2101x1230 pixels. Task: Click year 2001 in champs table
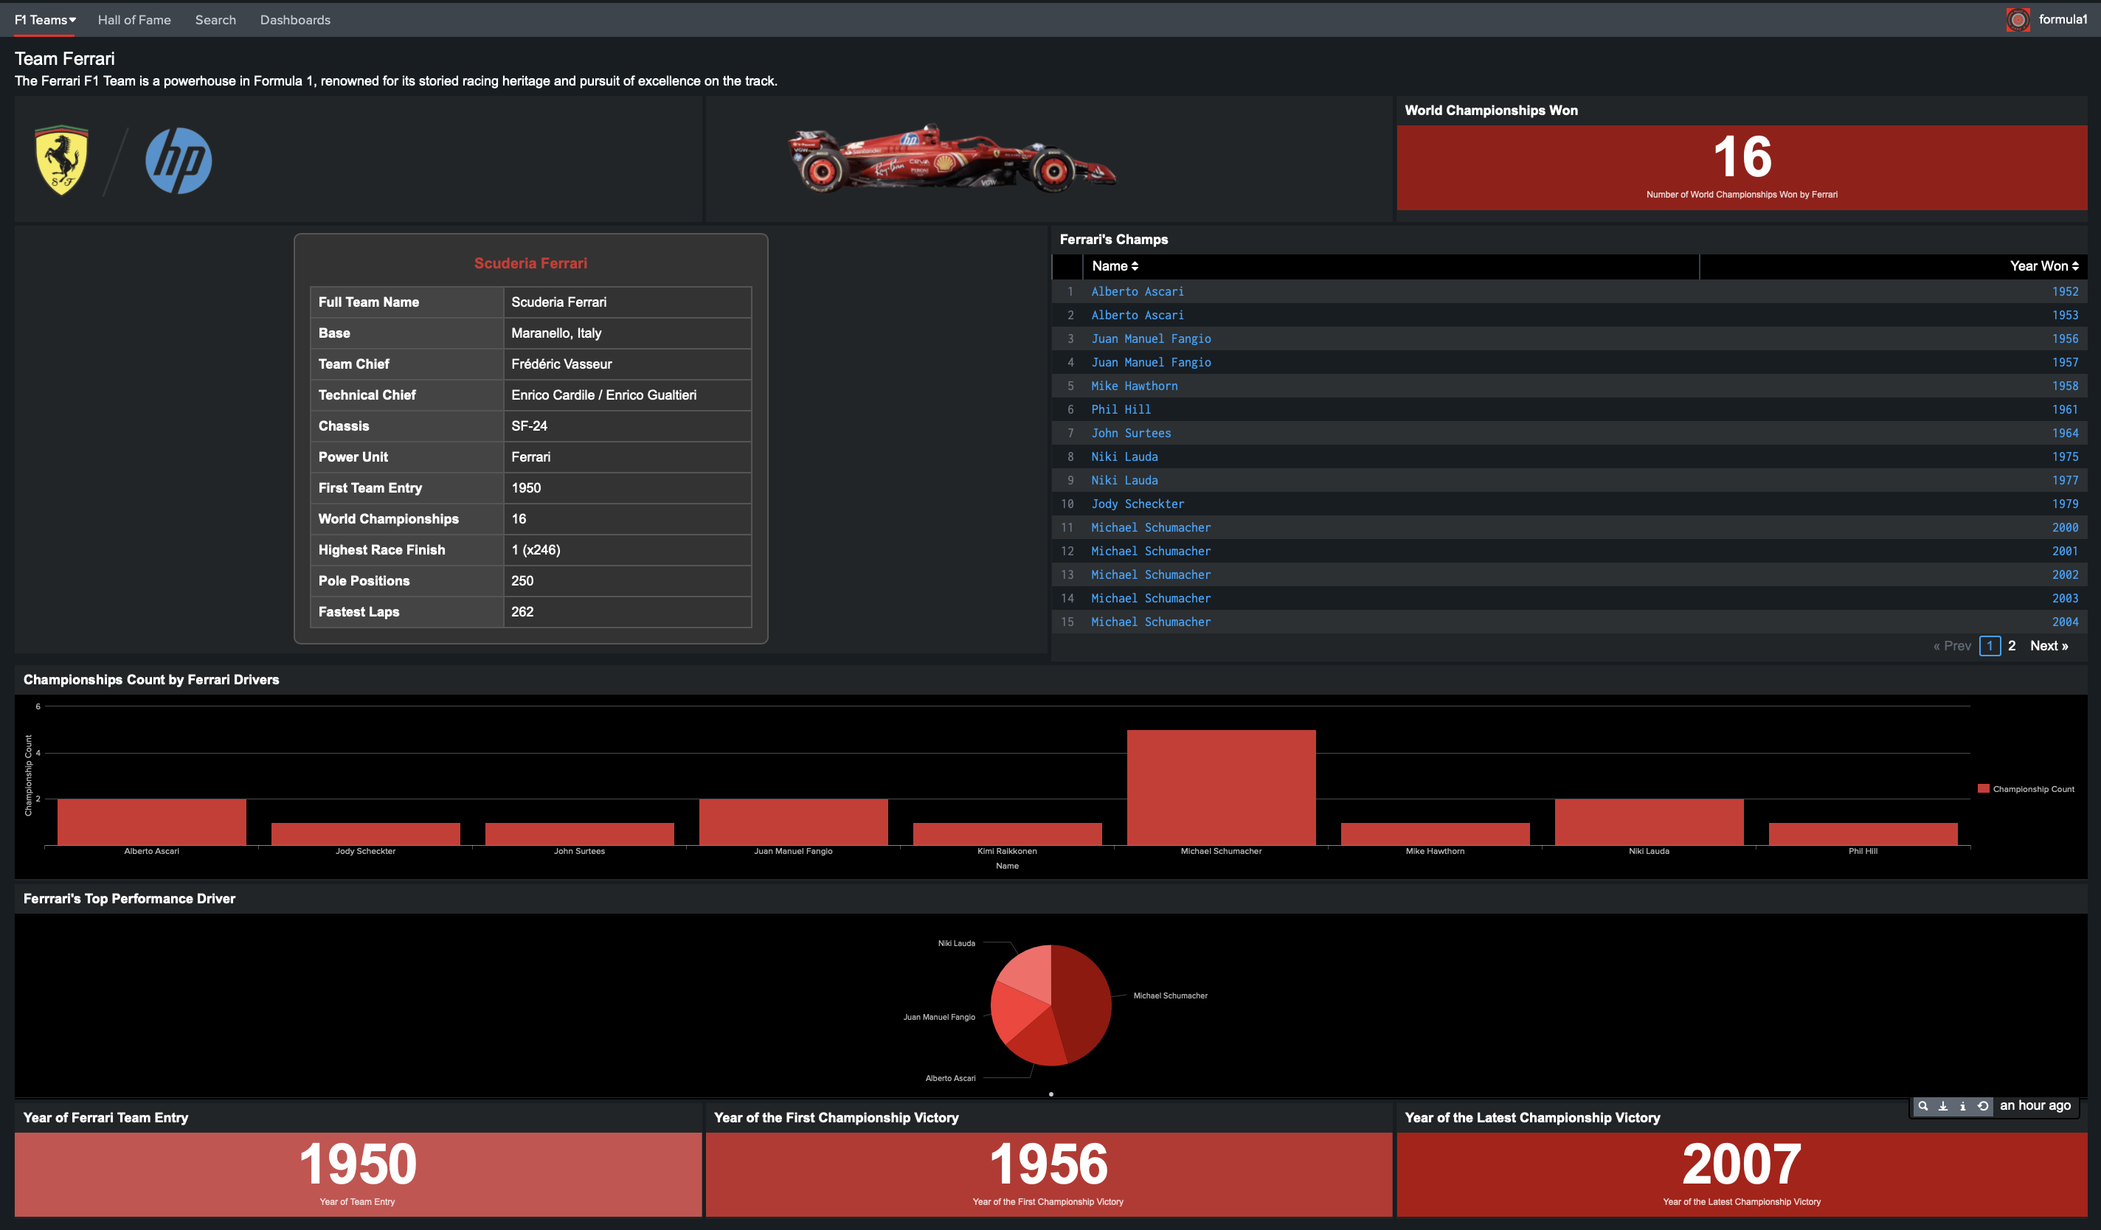(x=2064, y=551)
